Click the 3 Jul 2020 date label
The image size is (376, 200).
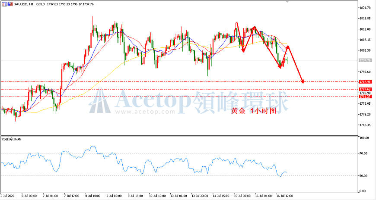7,196
